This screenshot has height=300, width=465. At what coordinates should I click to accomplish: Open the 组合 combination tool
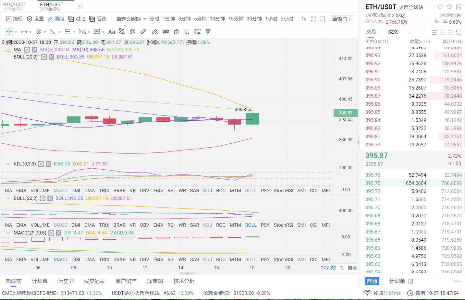pyautogui.click(x=98, y=19)
